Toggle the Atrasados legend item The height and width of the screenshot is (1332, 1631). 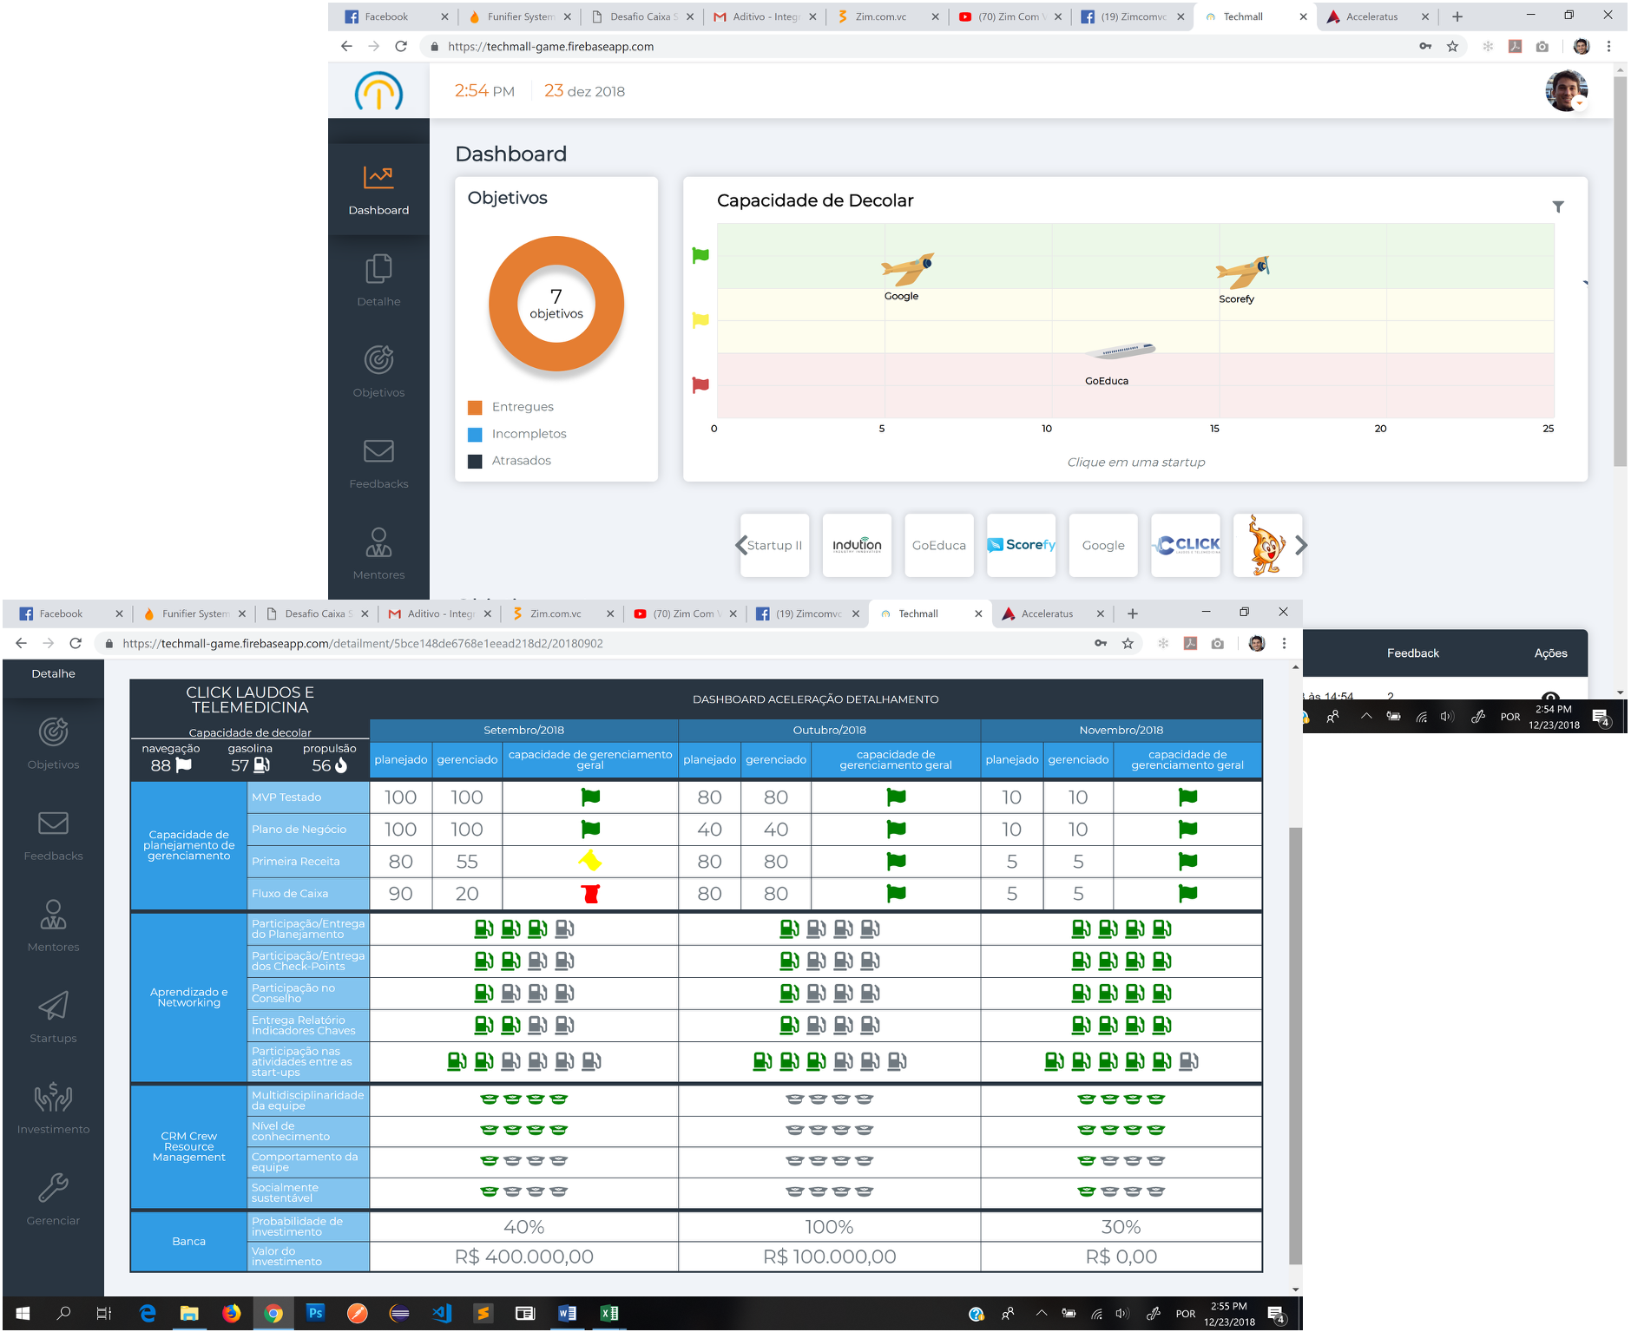coord(510,461)
